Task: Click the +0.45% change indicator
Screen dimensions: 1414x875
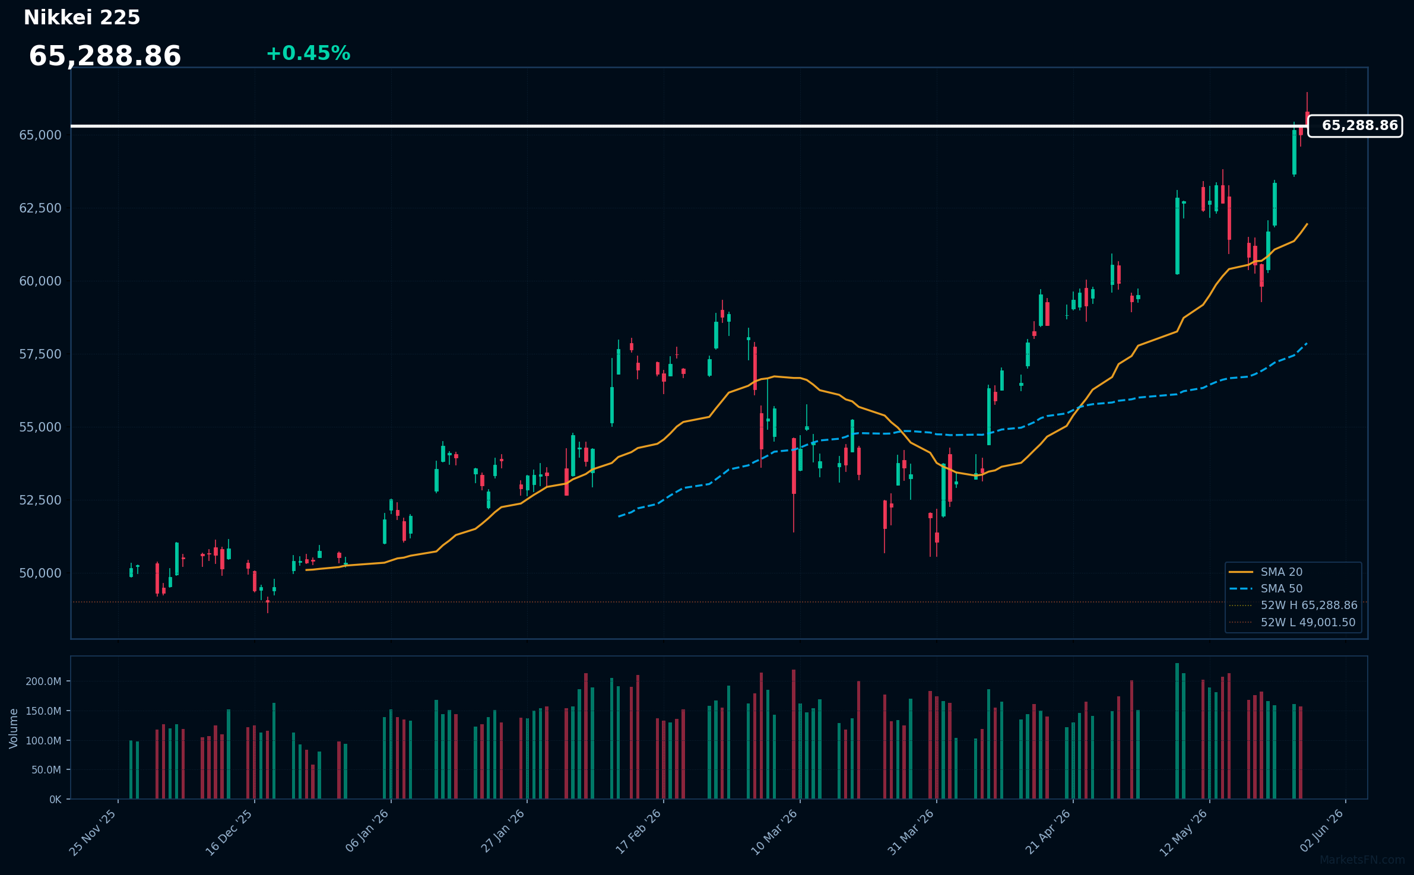Action: (308, 53)
